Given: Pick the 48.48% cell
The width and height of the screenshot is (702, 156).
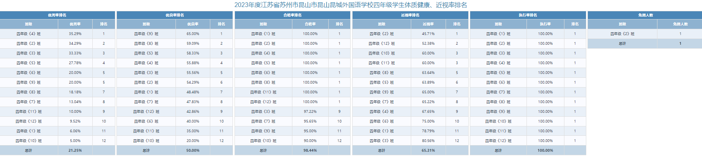Looking at the screenshot, I should point(193,92).
